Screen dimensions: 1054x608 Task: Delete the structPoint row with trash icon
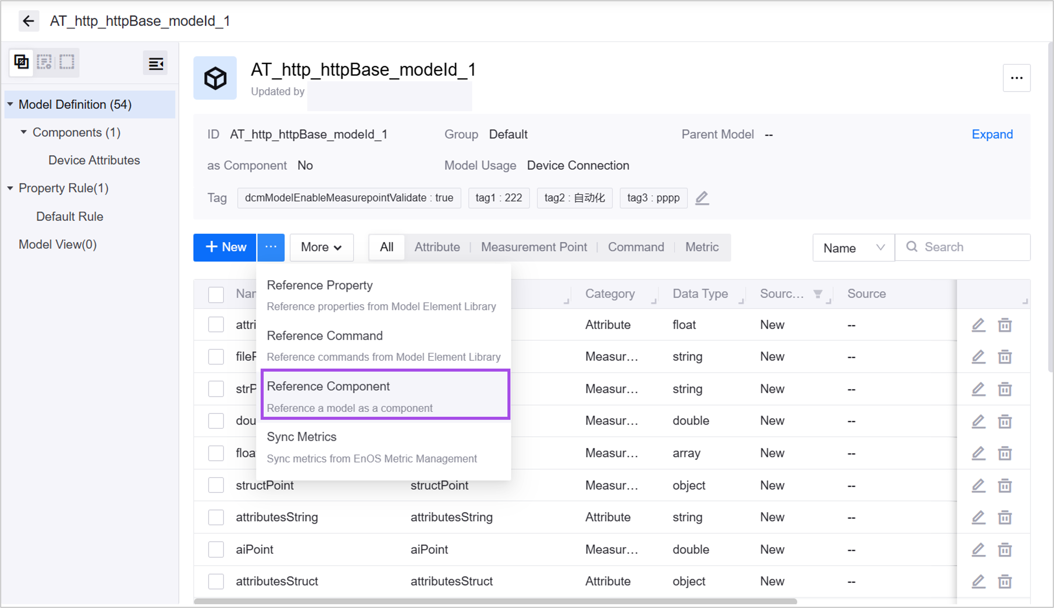[1005, 485]
